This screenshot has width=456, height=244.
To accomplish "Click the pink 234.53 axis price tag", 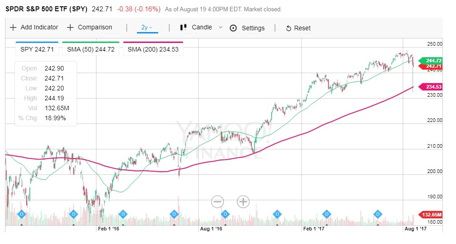I will (x=432, y=87).
